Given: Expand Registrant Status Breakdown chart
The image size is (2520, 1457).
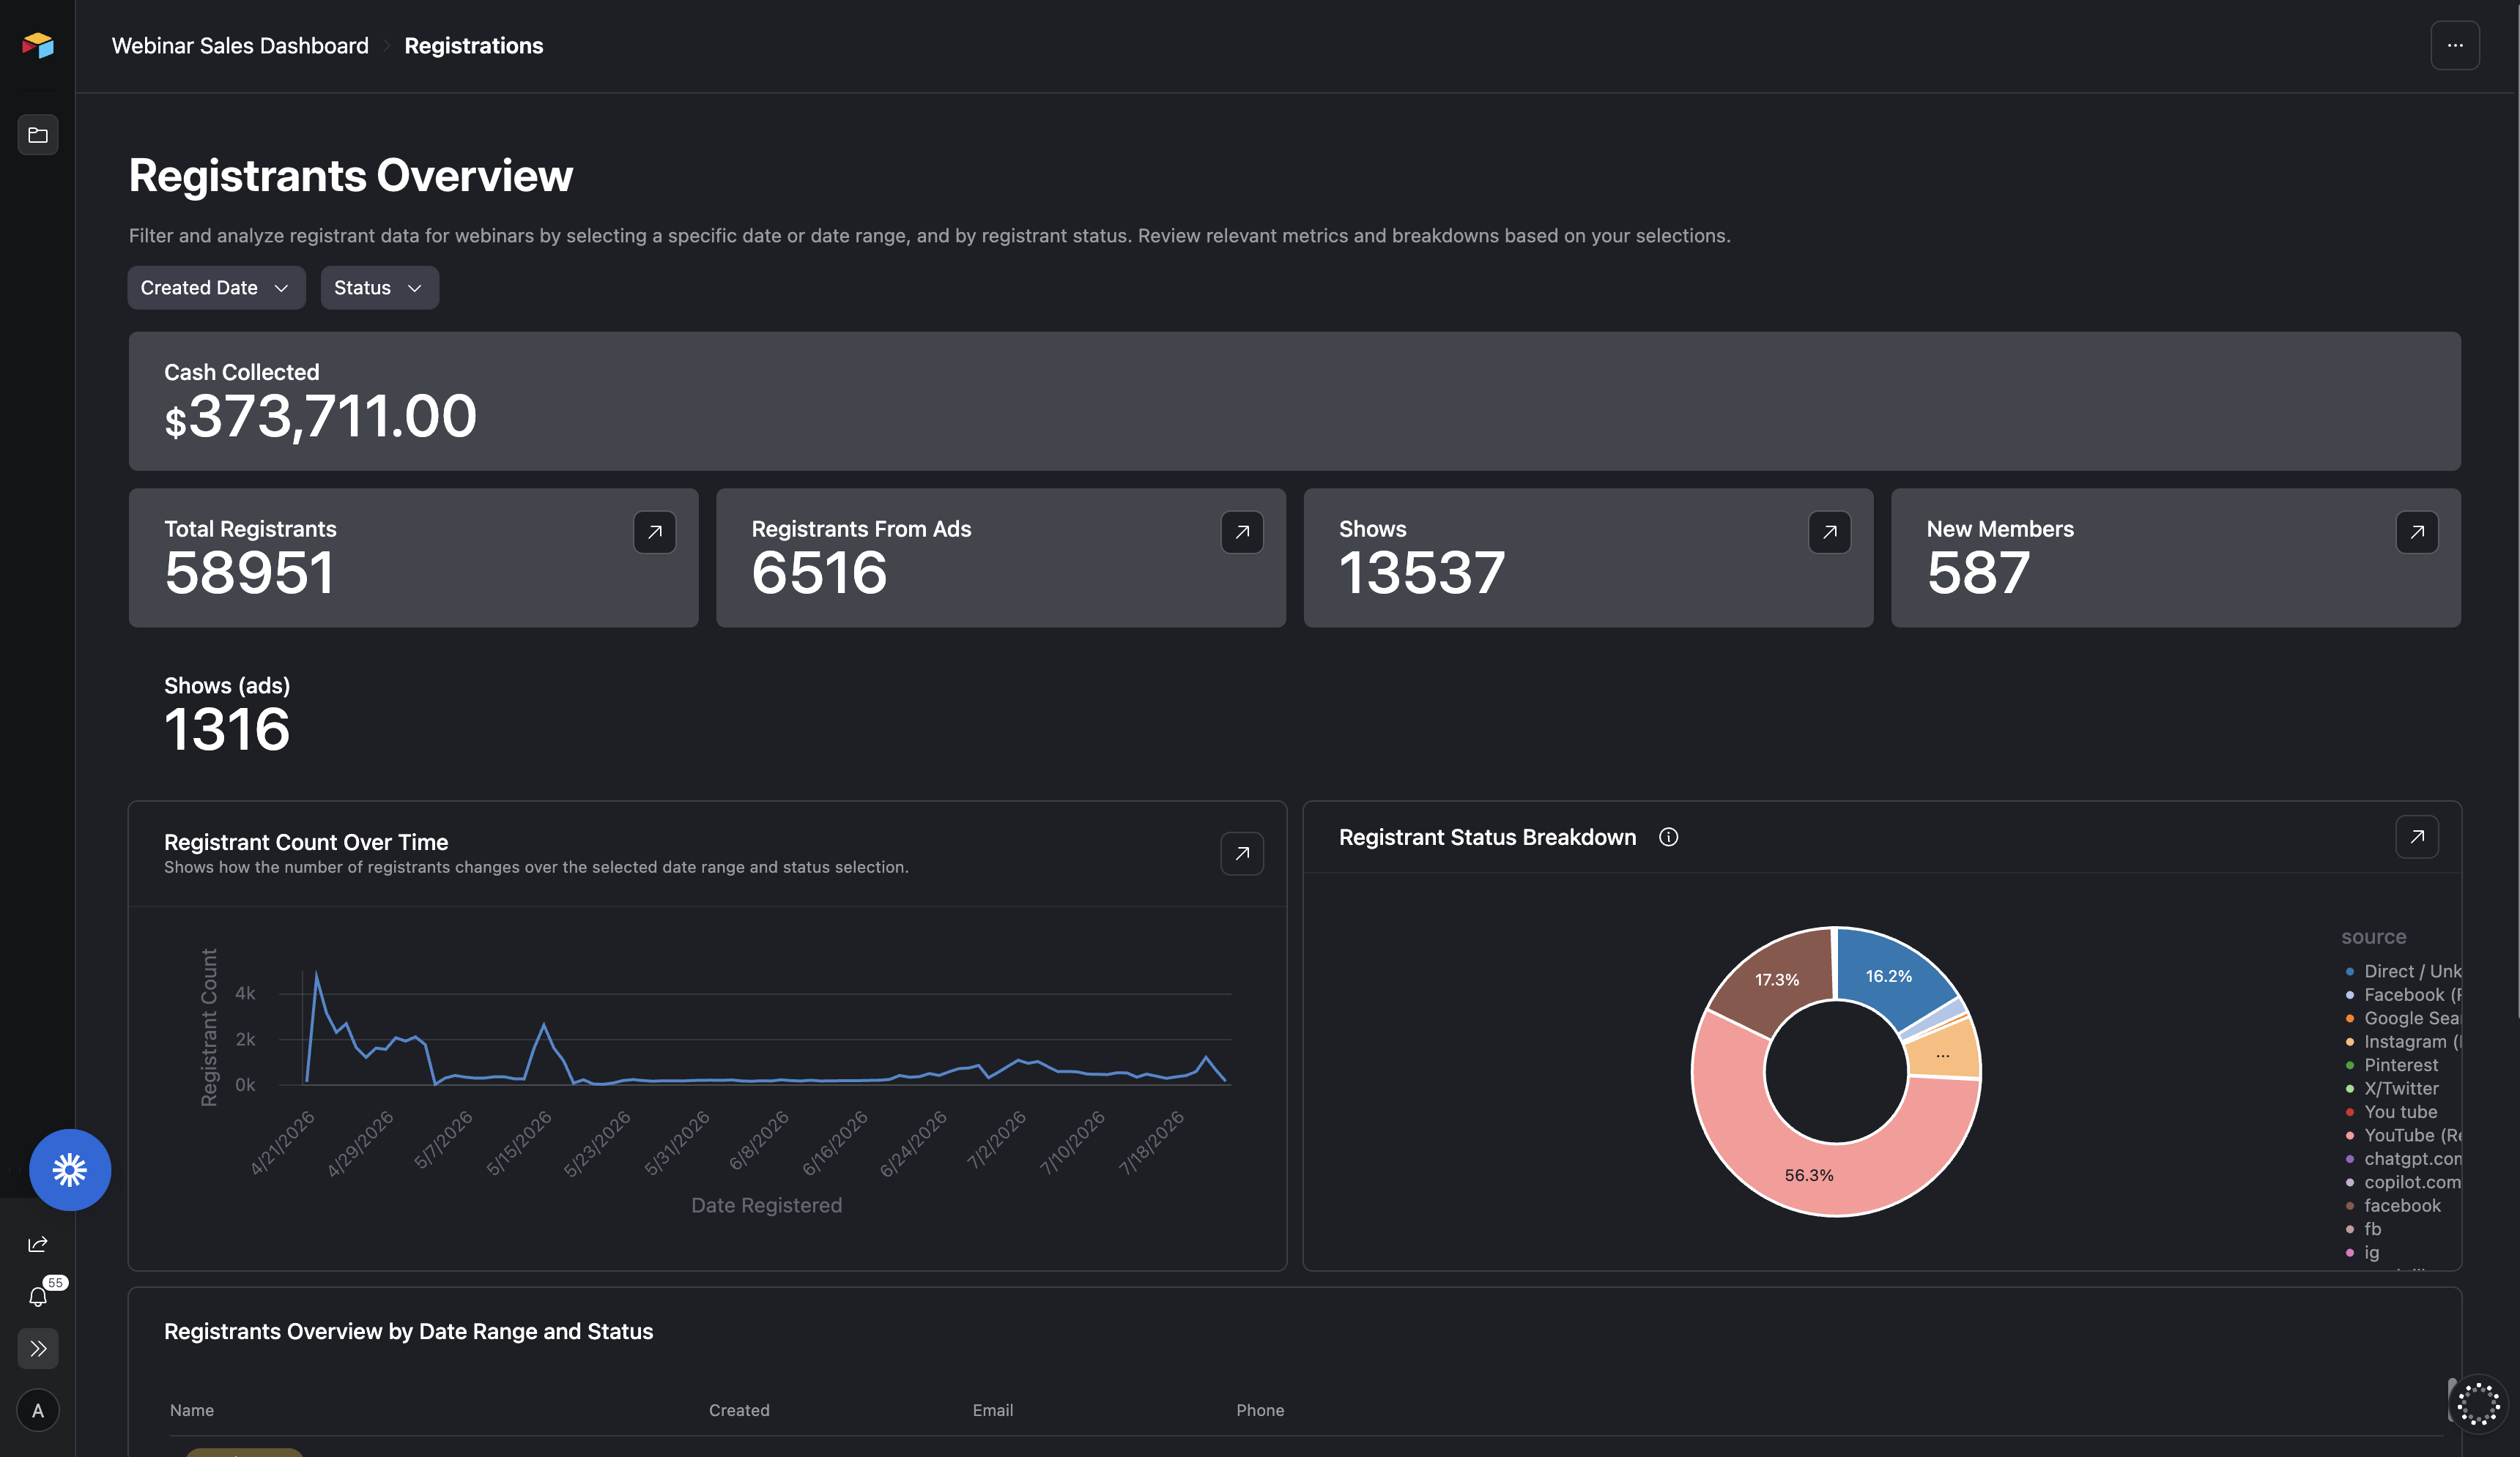Looking at the screenshot, I should click(2417, 836).
